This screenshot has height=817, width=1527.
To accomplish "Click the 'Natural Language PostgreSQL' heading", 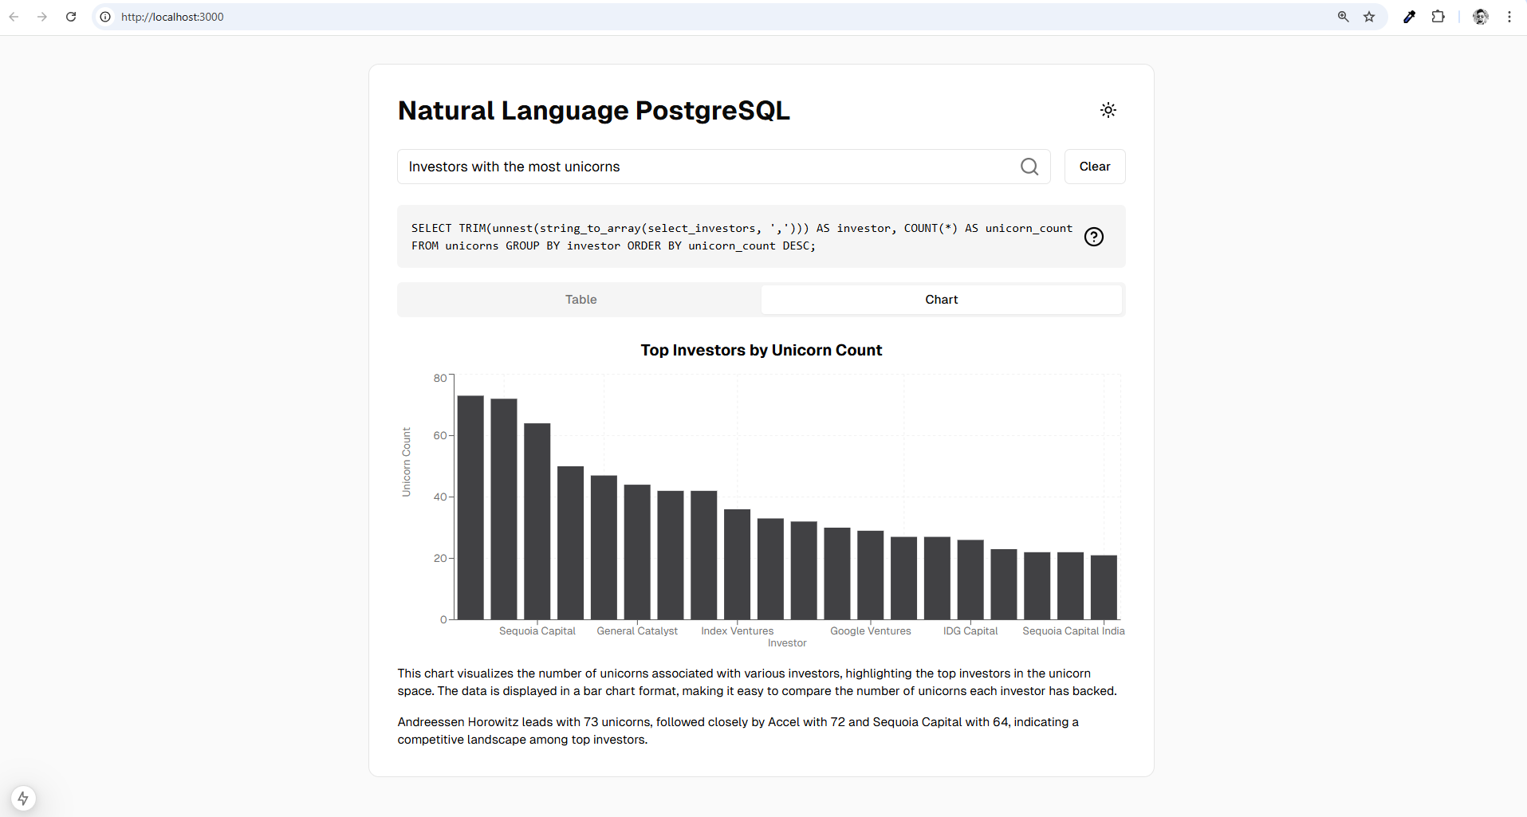I will tap(594, 110).
